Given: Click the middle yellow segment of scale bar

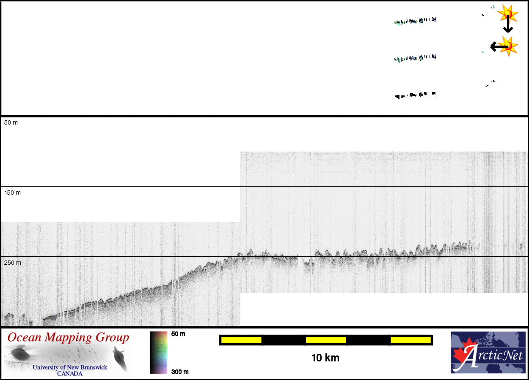Looking at the screenshot, I should 326,340.
